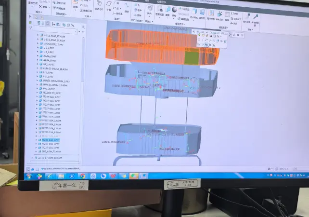This screenshot has height=217, width=309.
Task: Select 22-10-17_ASM_10.ASM in the model tree
Action: [50, 158]
